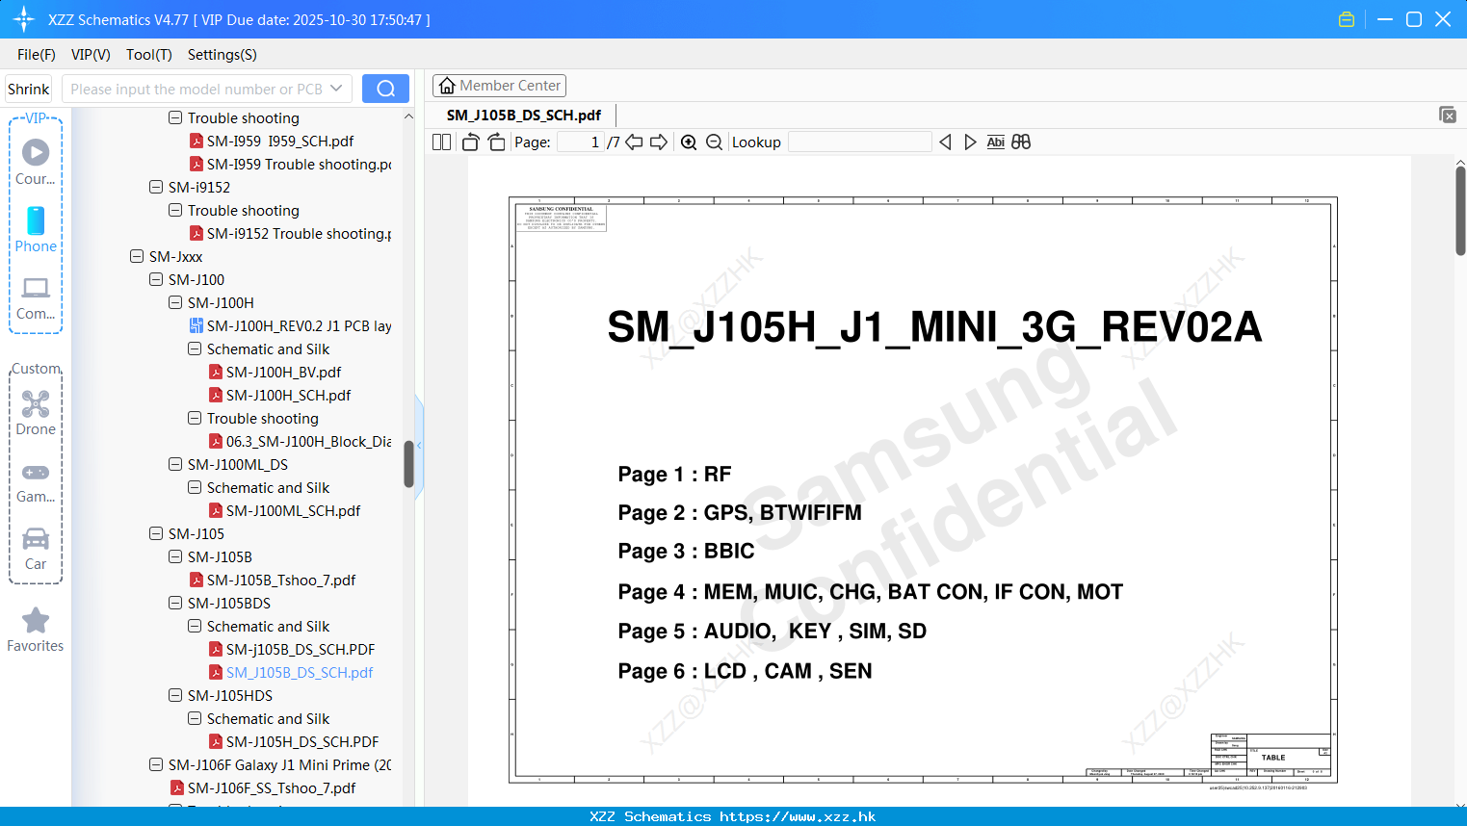Rotate the schematic clockwise
Screen dimensions: 1467x826
click(495, 142)
